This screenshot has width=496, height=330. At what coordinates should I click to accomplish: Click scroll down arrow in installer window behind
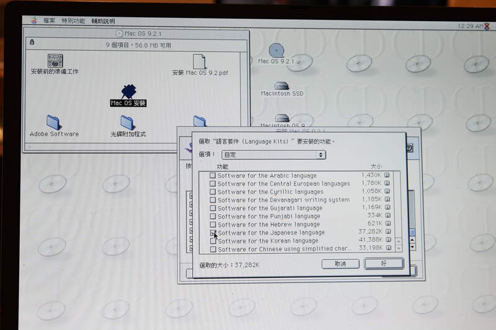tap(412, 247)
